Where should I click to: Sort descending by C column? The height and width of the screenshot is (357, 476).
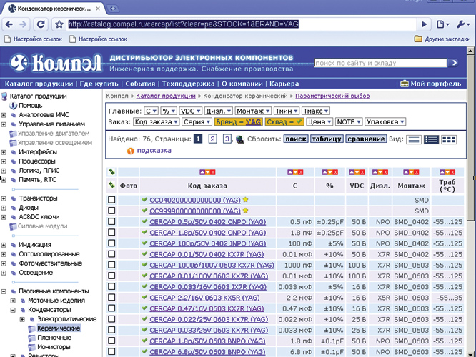pos(295,172)
